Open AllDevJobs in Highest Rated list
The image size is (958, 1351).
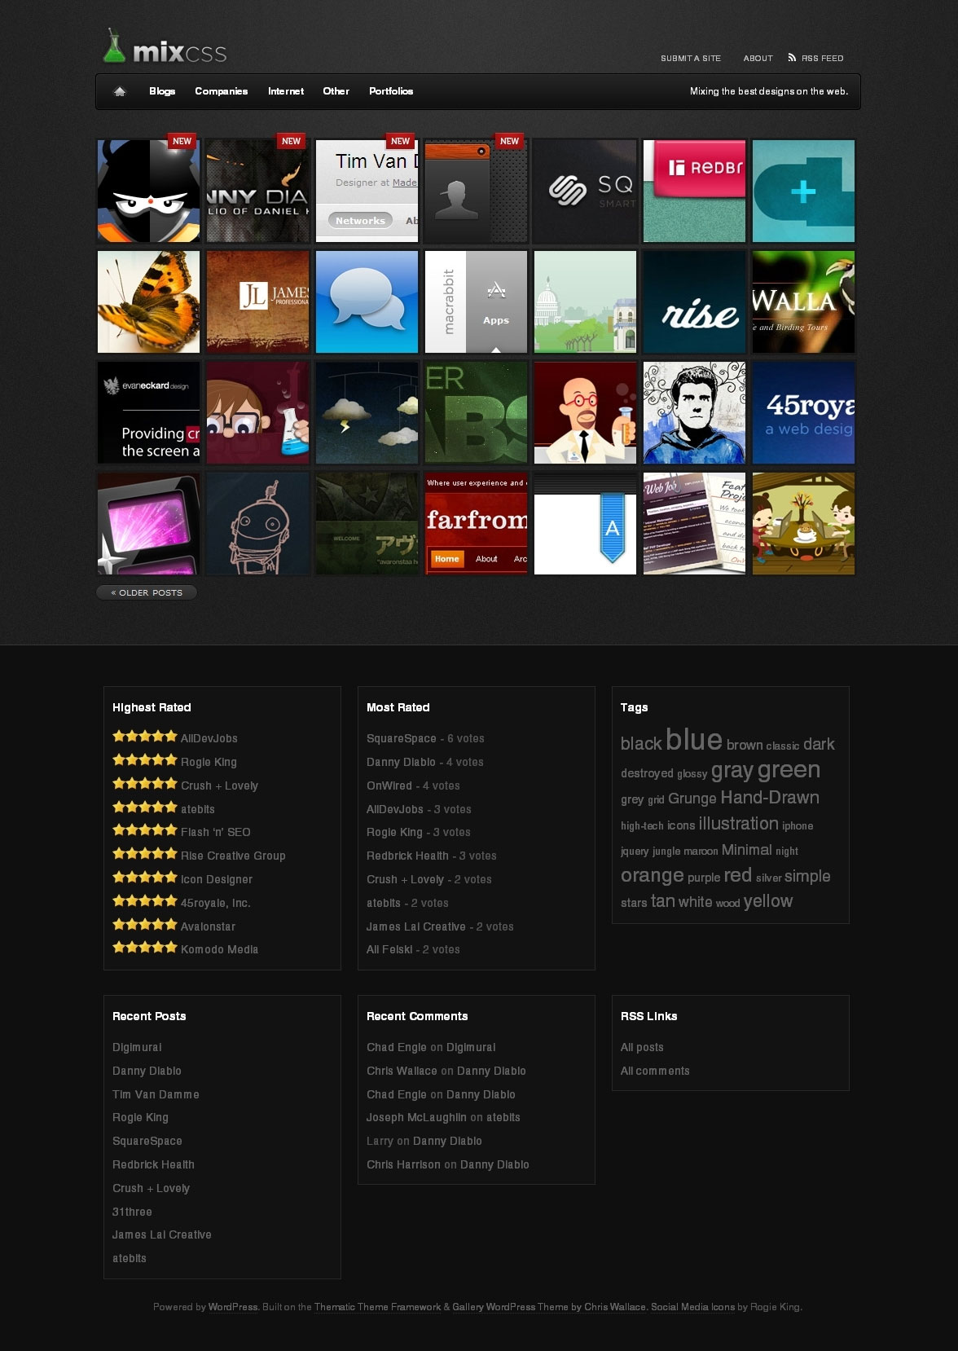pos(209,738)
